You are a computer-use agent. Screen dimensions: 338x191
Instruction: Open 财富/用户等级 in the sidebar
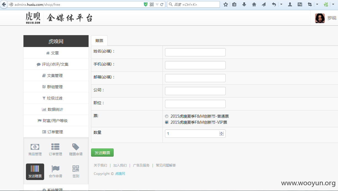click(x=56, y=121)
